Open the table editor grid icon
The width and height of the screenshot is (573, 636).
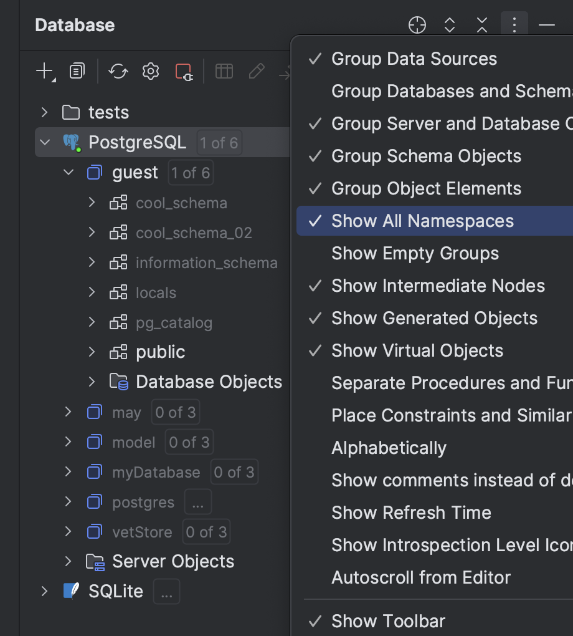click(224, 70)
